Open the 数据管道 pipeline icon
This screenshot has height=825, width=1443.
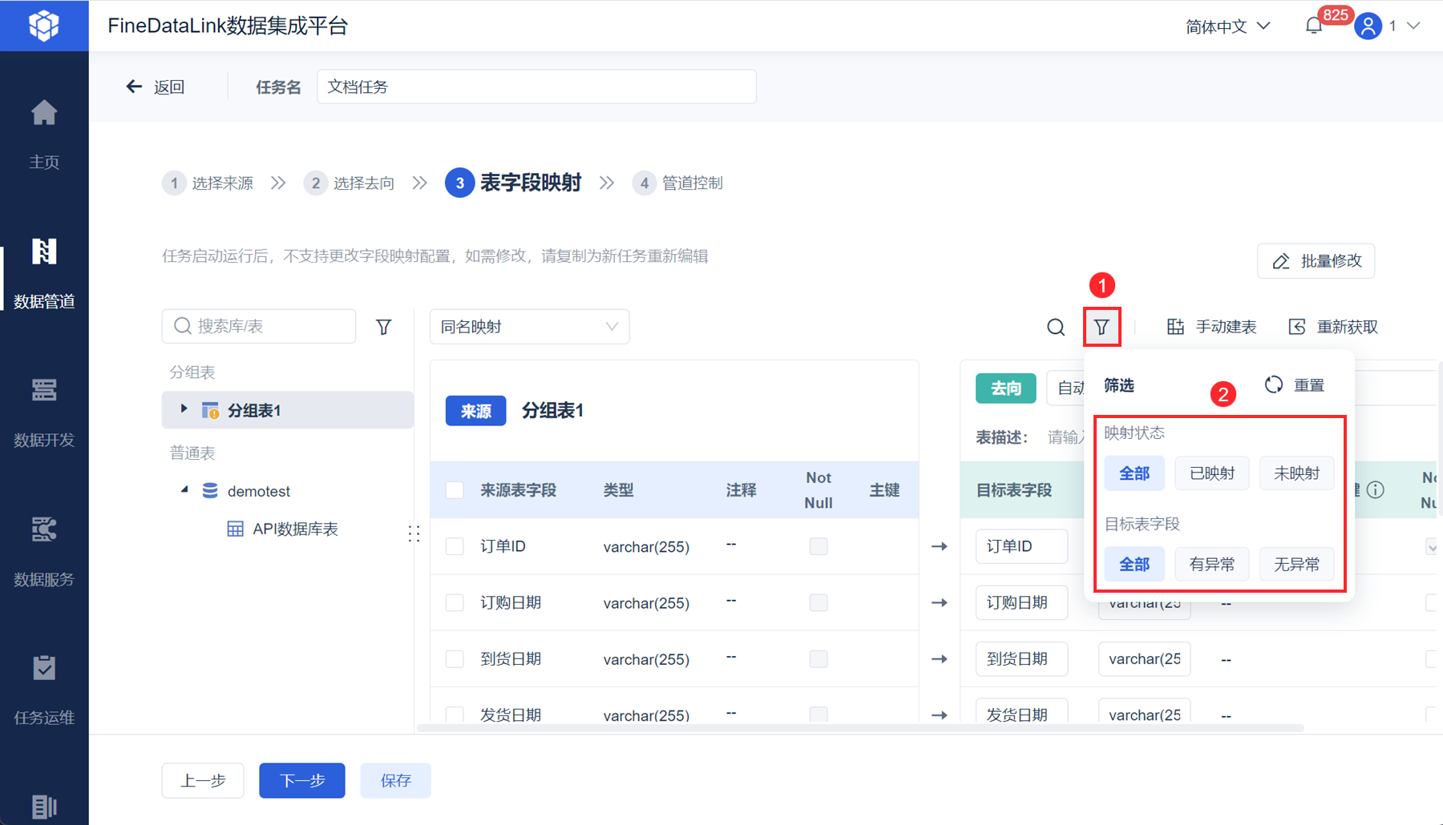pyautogui.click(x=44, y=252)
